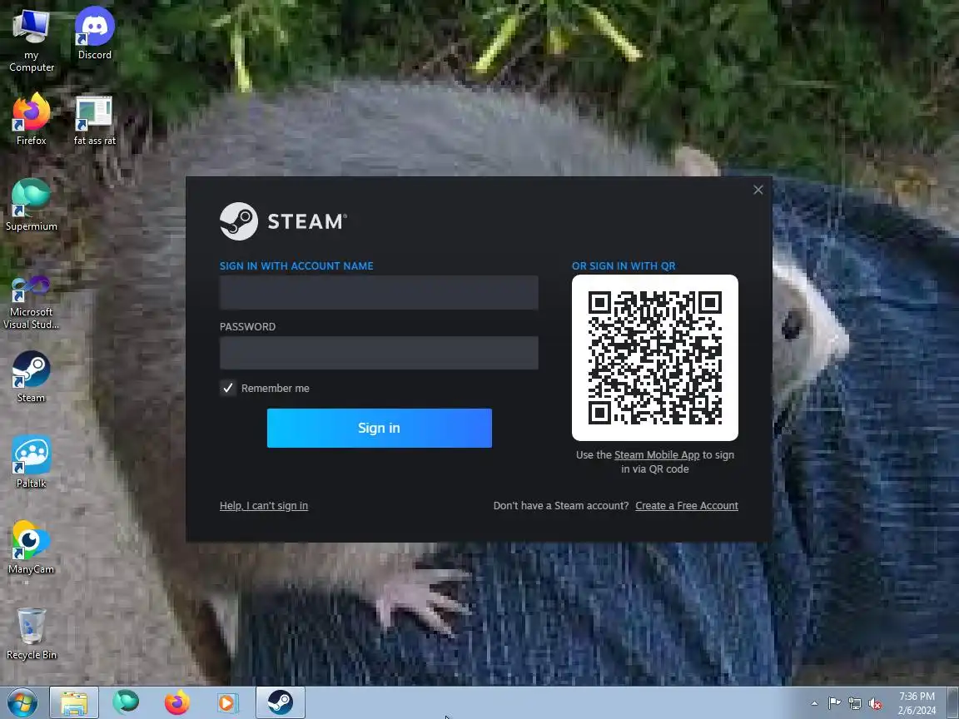Open 'Help, I can't sign in' link
This screenshot has width=959, height=719.
coord(264,506)
